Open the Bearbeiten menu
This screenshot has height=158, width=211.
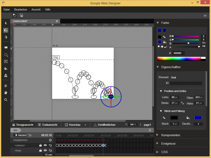(20, 10)
